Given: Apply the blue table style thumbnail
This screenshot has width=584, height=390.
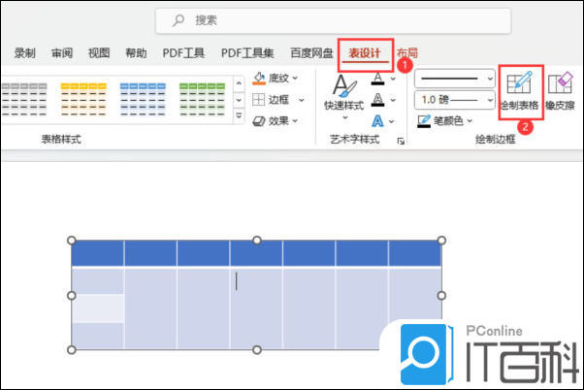Looking at the screenshot, I should pyautogui.click(x=143, y=99).
